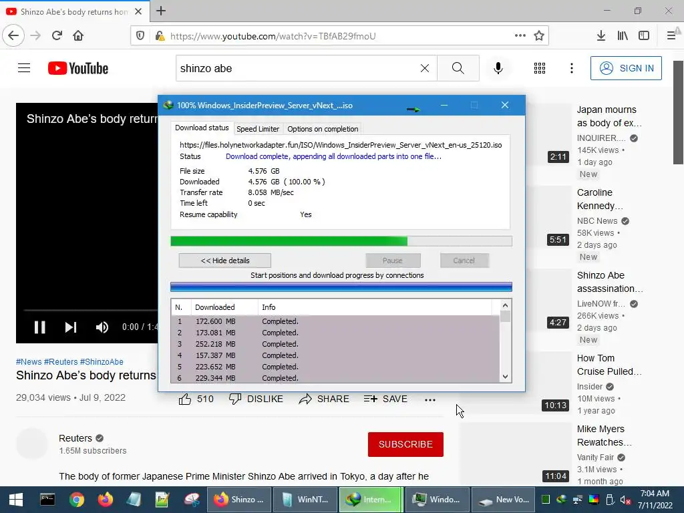
Task: Click the tracking protection shield icon
Action: [140, 35]
